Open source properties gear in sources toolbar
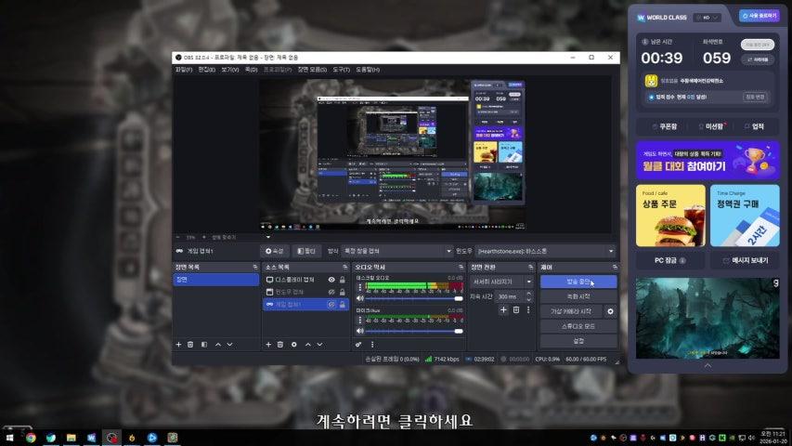The image size is (792, 446). pyautogui.click(x=293, y=344)
